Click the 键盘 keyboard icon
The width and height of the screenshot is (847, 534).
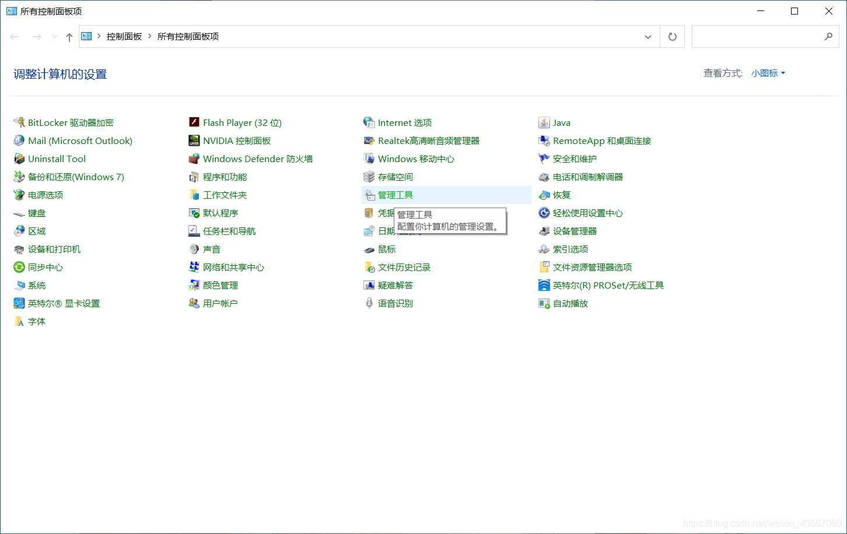tap(19, 213)
